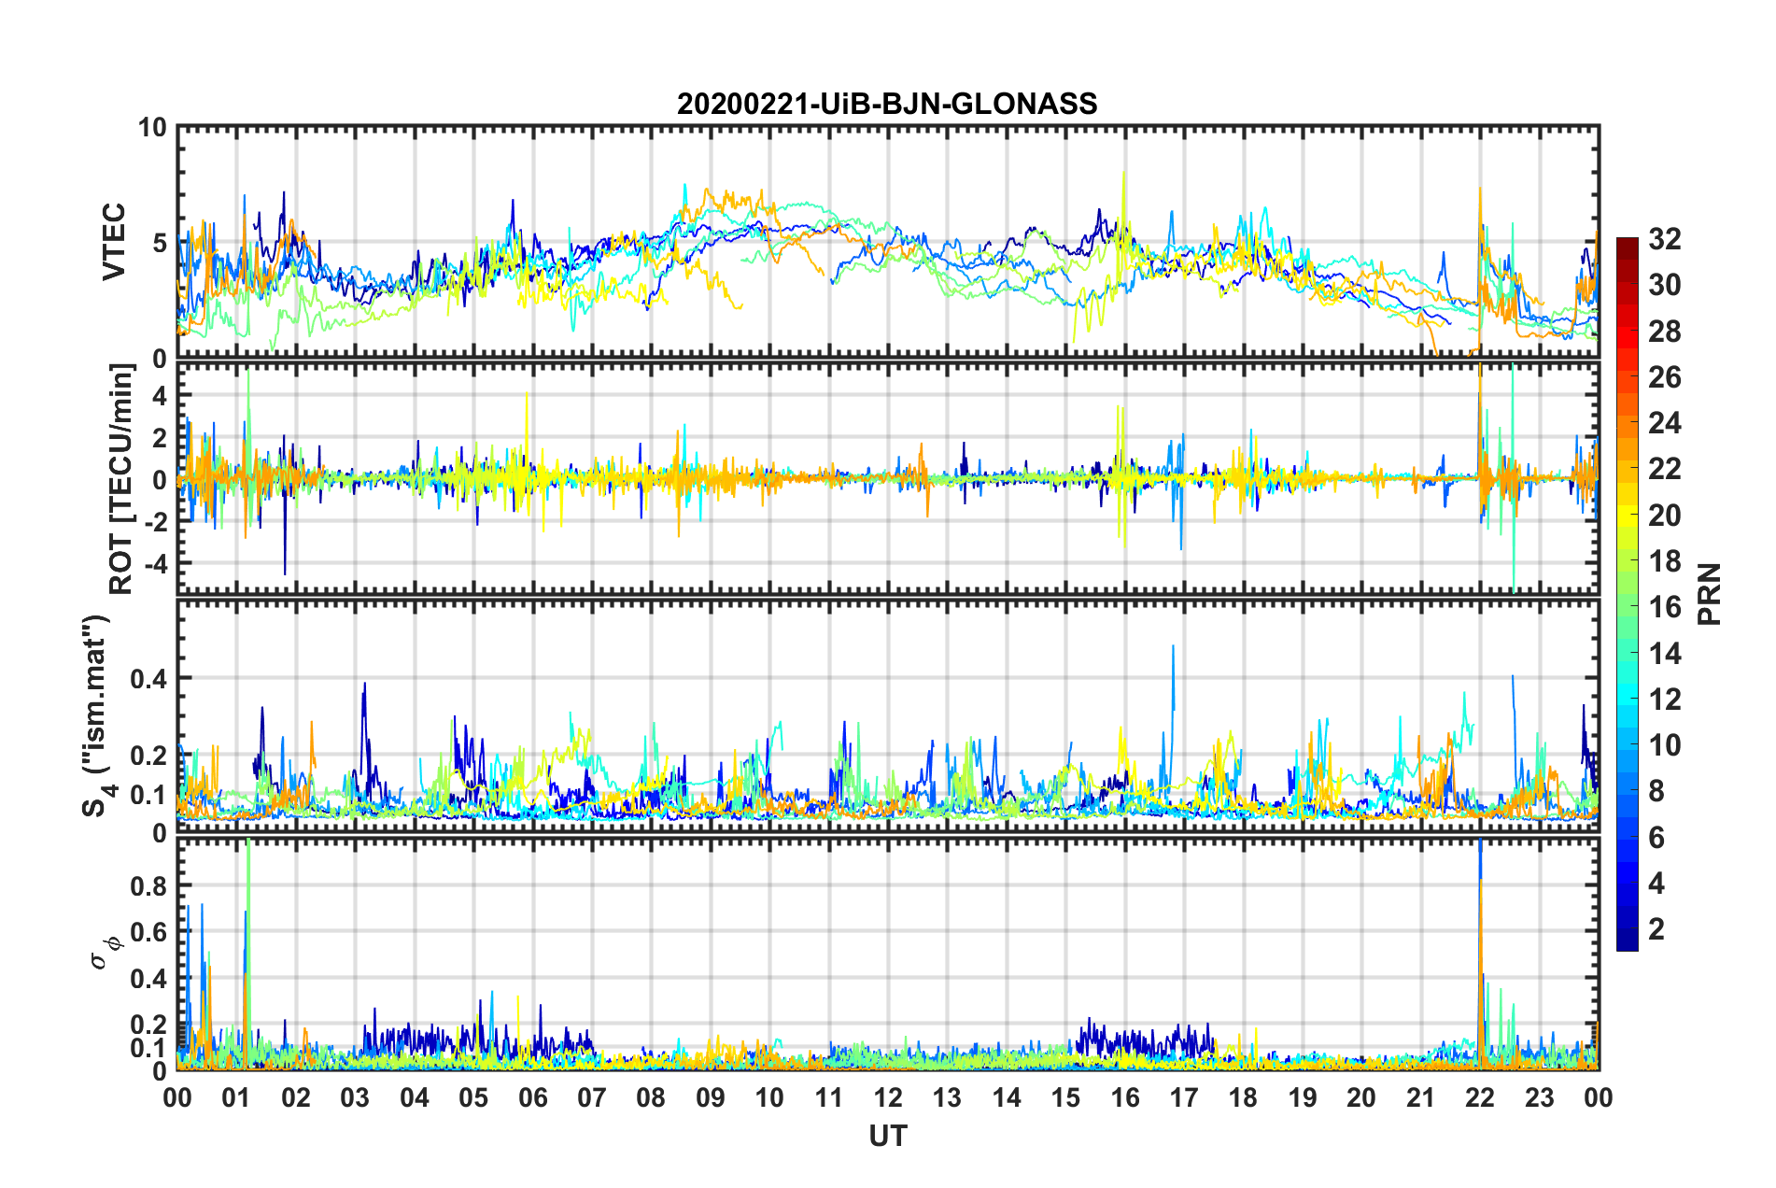The height and width of the screenshot is (1188, 1776).
Task: Select x-axis hour label 03
Action: point(355,1097)
